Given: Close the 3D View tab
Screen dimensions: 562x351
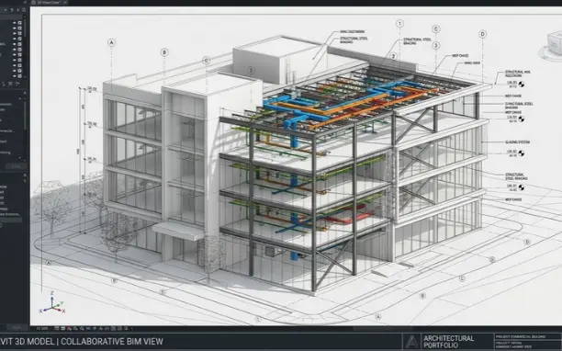Looking at the screenshot, I should point(65,3).
